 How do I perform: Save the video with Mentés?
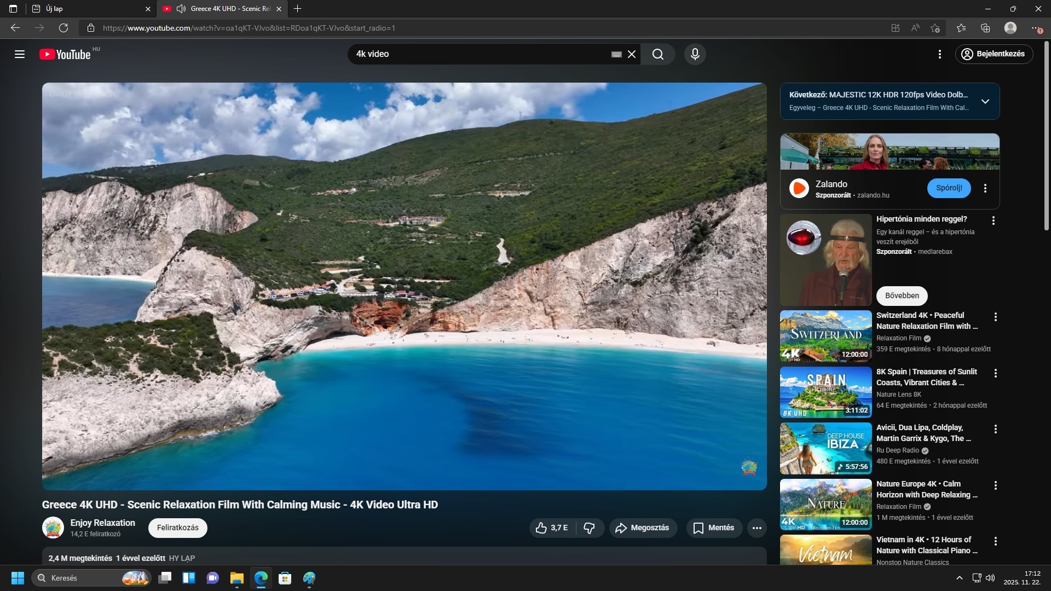[714, 528]
